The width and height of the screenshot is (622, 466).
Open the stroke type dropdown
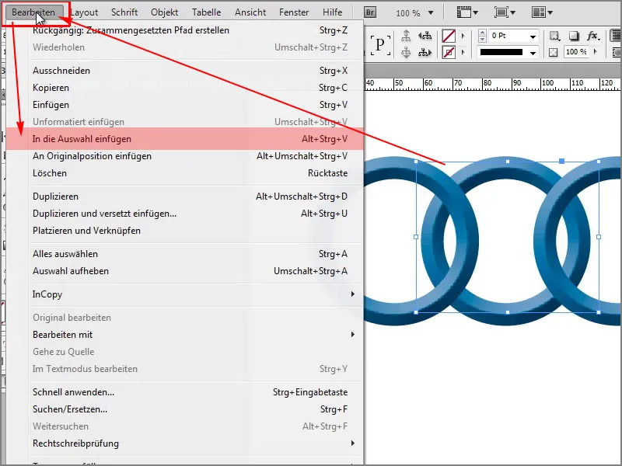532,52
